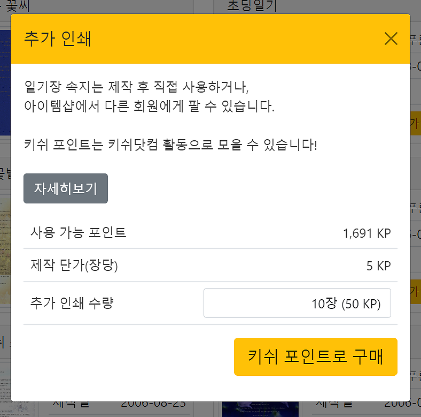Click the 5 KP unit price value
This screenshot has width=421, height=417.
378,266
